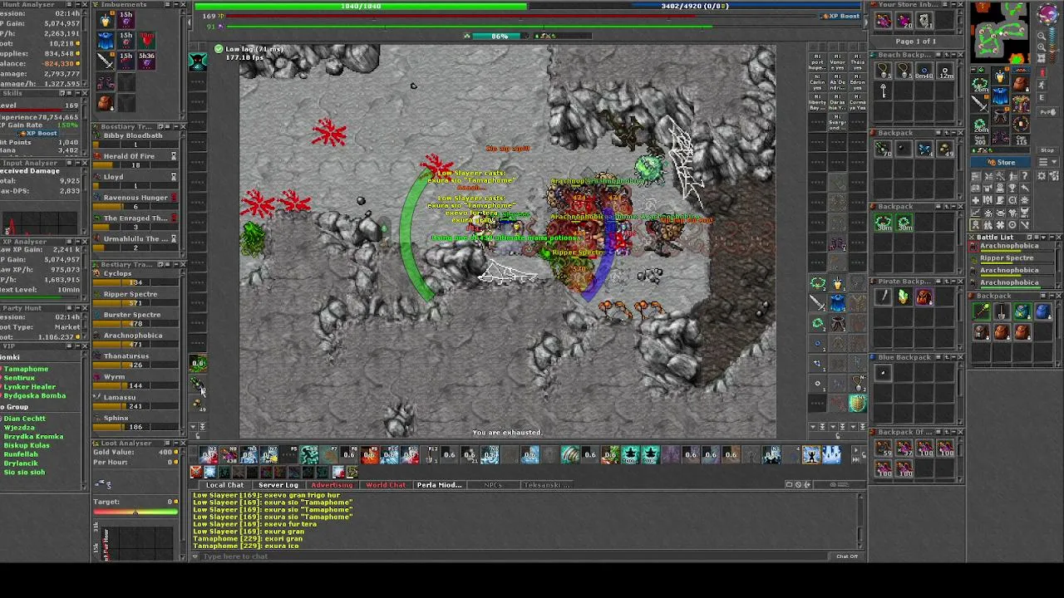
Task: Toggle the Chat Off button
Action: point(847,556)
